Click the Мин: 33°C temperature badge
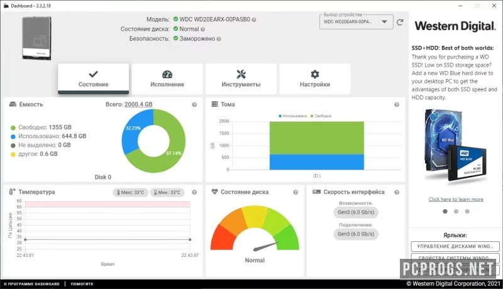Image resolution: width=503 pixels, height=289 pixels. point(167,192)
